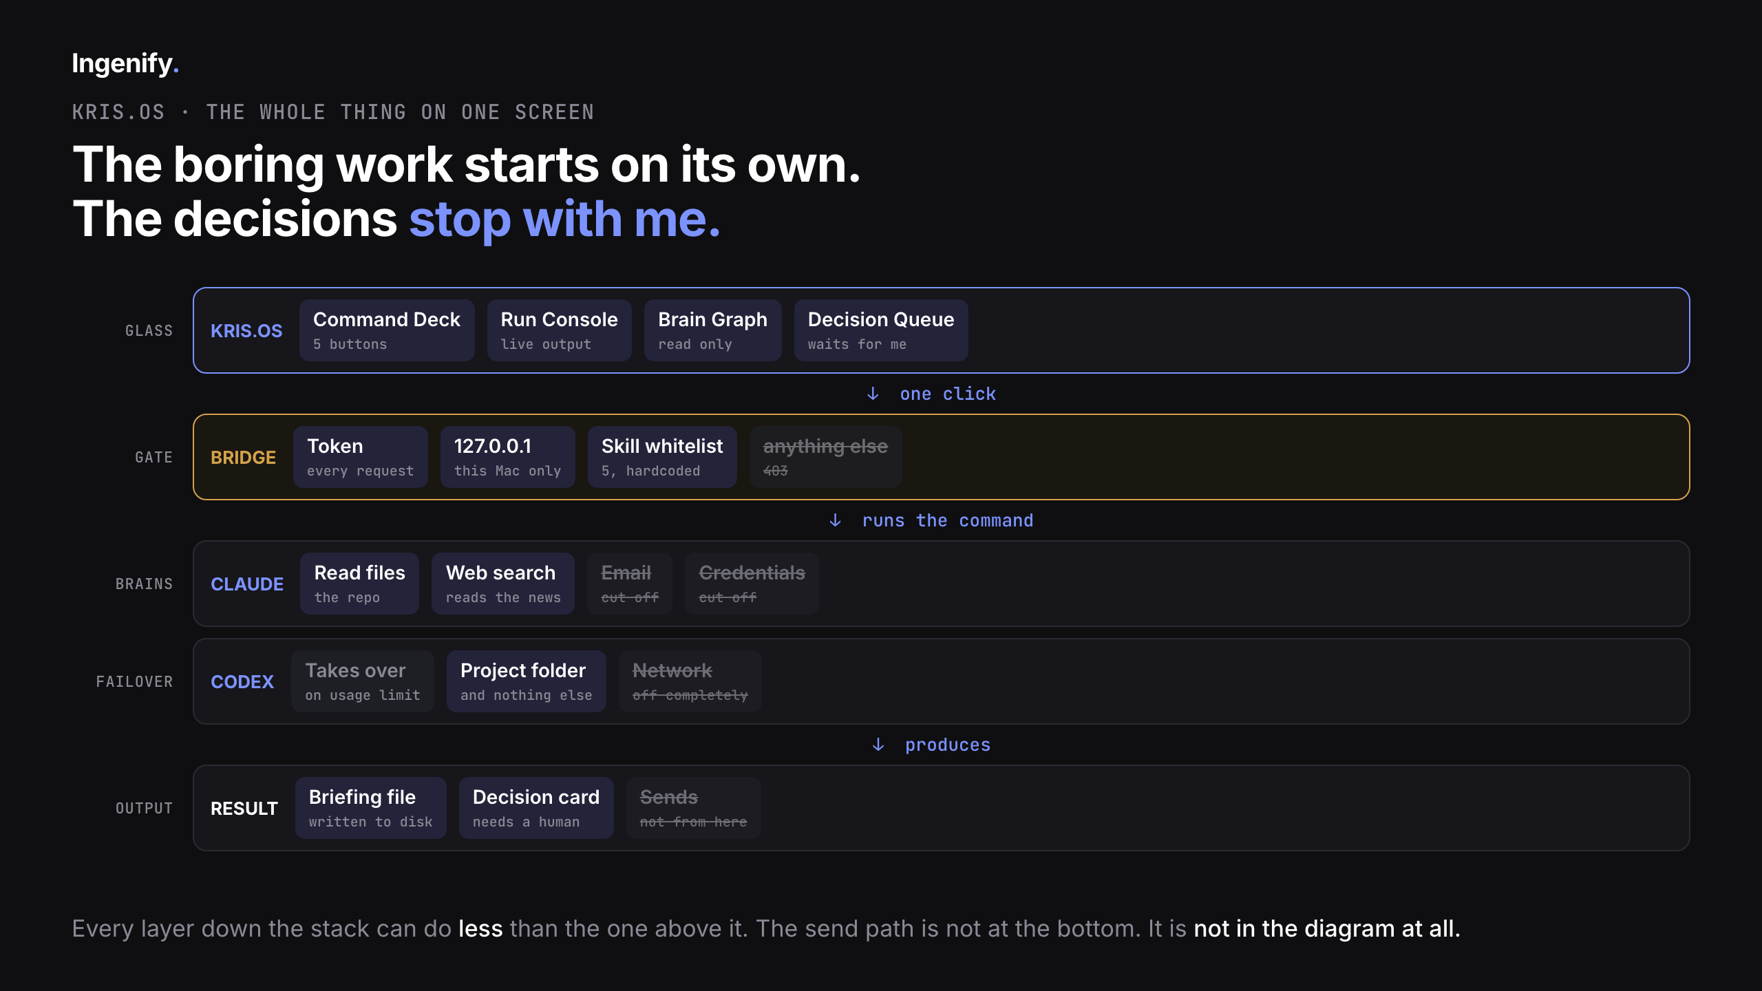Click the Web search reads the news chip
Image resolution: width=1762 pixels, height=991 pixels.
(x=502, y=584)
